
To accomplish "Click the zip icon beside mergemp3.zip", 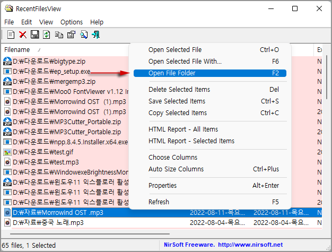I will coord(7,81).
